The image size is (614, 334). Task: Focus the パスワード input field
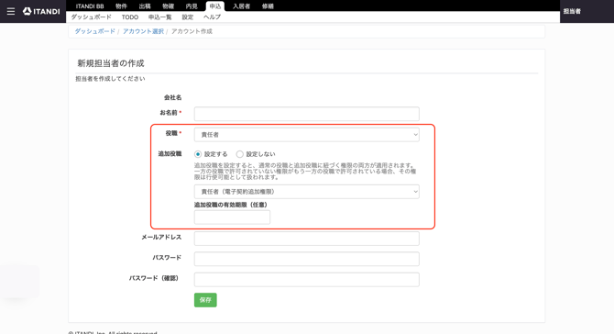coord(307,259)
